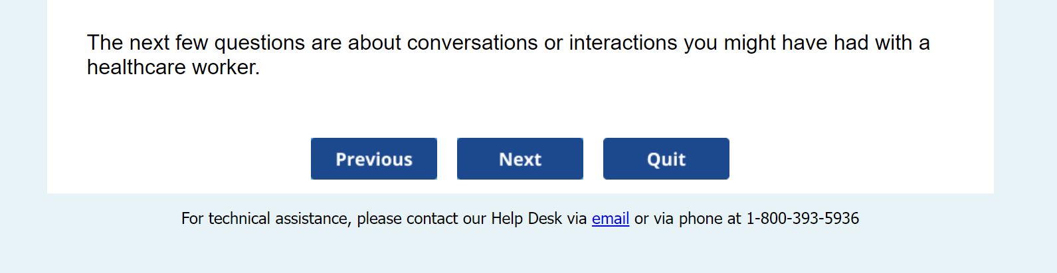
Task: Click the word "conversations" in the intro text
Action: (472, 43)
